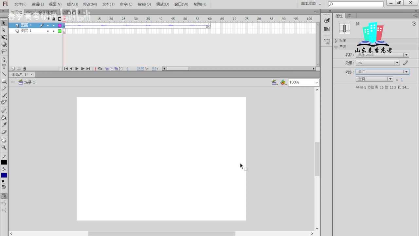Open the stage zoom 100% dropdown
This screenshot has height=236, width=419.
(x=303, y=83)
